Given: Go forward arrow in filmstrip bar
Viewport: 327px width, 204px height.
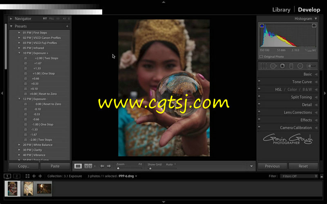Looking at the screenshot, I should [40, 176].
